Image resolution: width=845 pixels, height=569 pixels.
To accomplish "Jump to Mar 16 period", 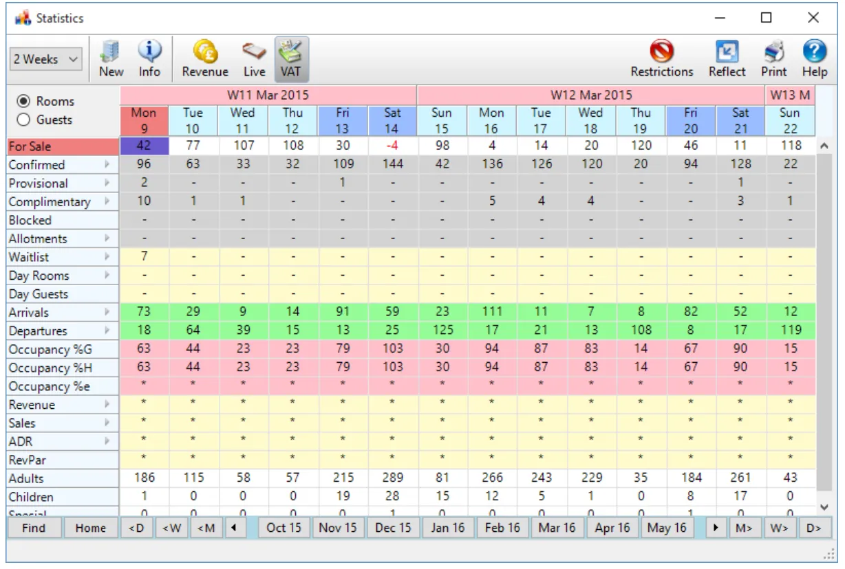I will pyautogui.click(x=557, y=528).
